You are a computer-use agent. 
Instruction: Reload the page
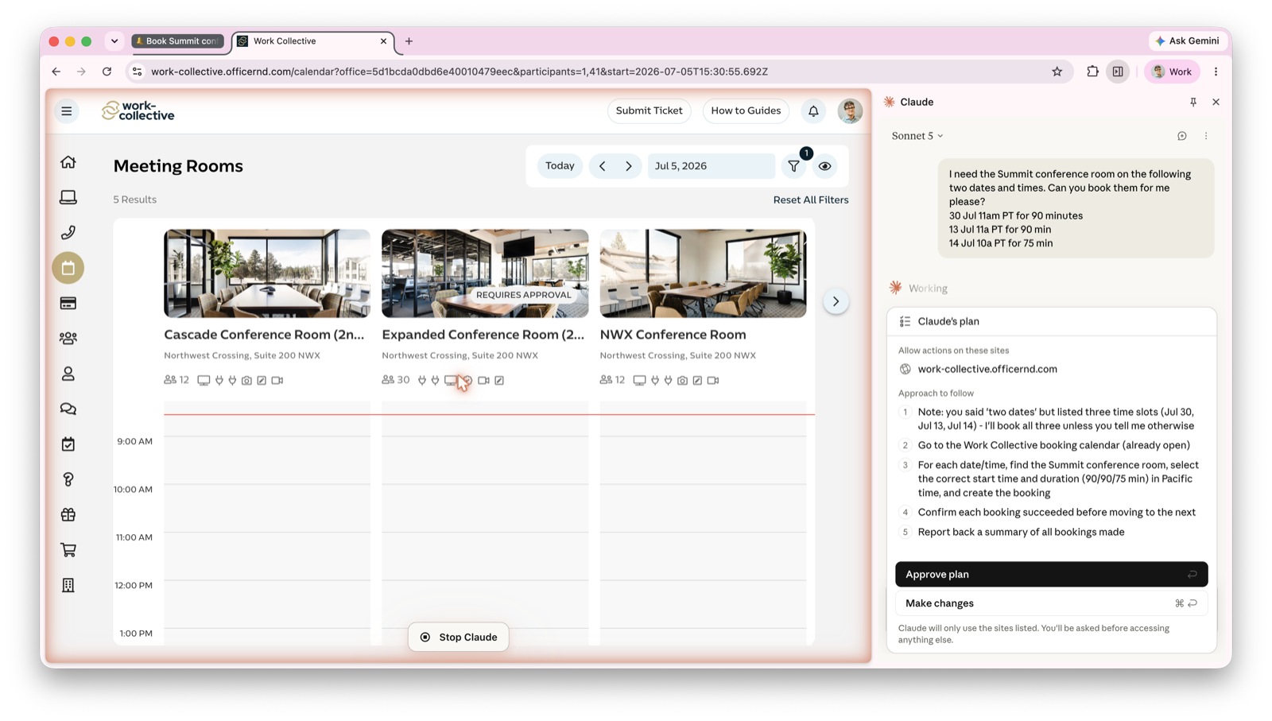(107, 72)
